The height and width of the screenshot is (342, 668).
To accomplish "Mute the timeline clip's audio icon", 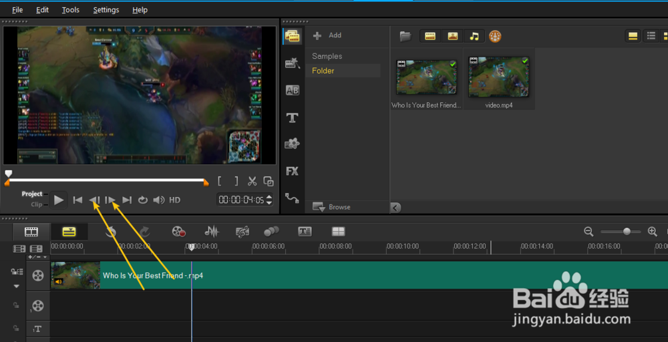I will pos(59,281).
